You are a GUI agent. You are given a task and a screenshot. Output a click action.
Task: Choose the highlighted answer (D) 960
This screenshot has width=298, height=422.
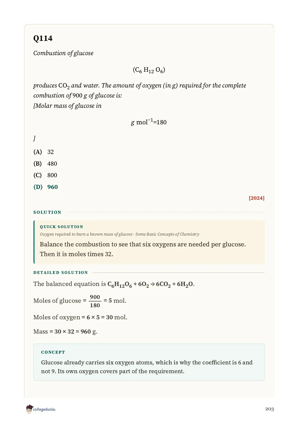pos(46,187)
